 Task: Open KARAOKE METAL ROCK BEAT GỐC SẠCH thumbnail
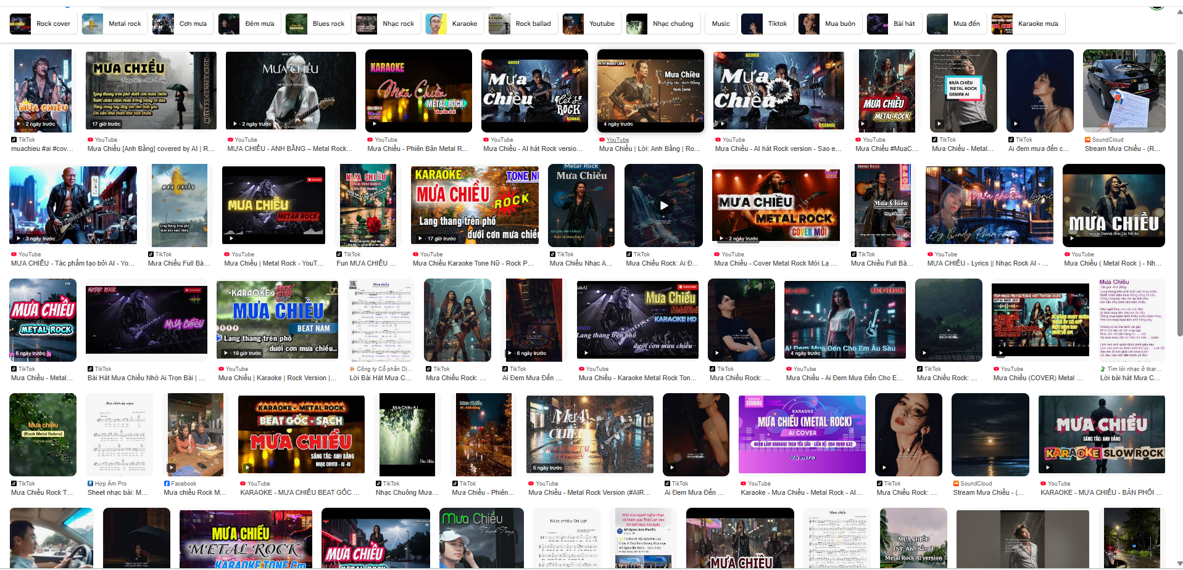pos(302,435)
